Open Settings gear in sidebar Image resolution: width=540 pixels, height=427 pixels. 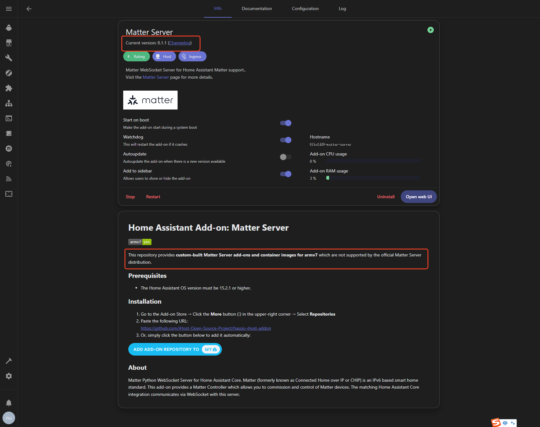tap(9, 376)
